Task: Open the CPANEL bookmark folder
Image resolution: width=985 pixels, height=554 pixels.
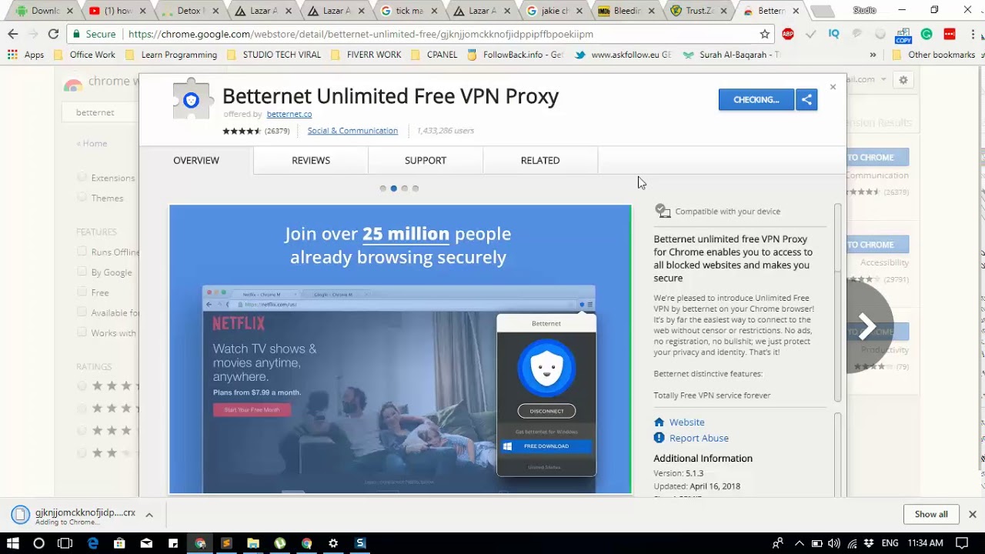Action: (x=435, y=55)
